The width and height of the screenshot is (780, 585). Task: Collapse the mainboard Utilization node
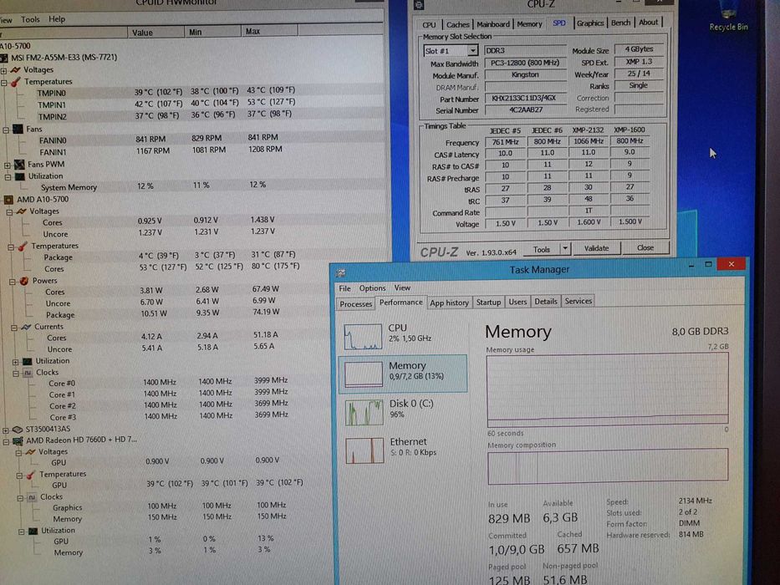[8, 177]
